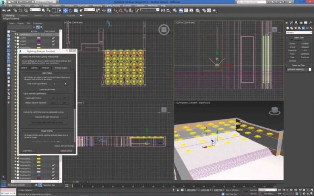This screenshot has height=196, width=314.
Task: Click the Use Pivot Point Center icon
Action: click(x=98, y=10)
